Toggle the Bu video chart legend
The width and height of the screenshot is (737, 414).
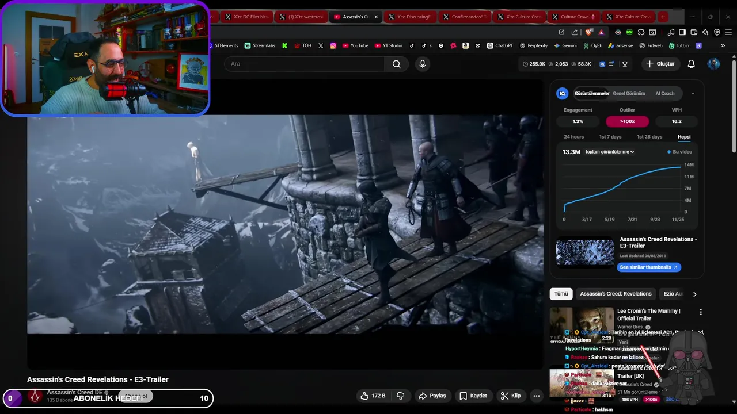679,152
